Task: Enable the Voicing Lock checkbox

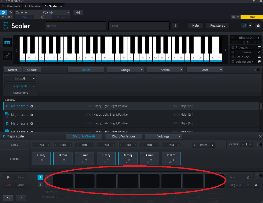Action: [233, 62]
